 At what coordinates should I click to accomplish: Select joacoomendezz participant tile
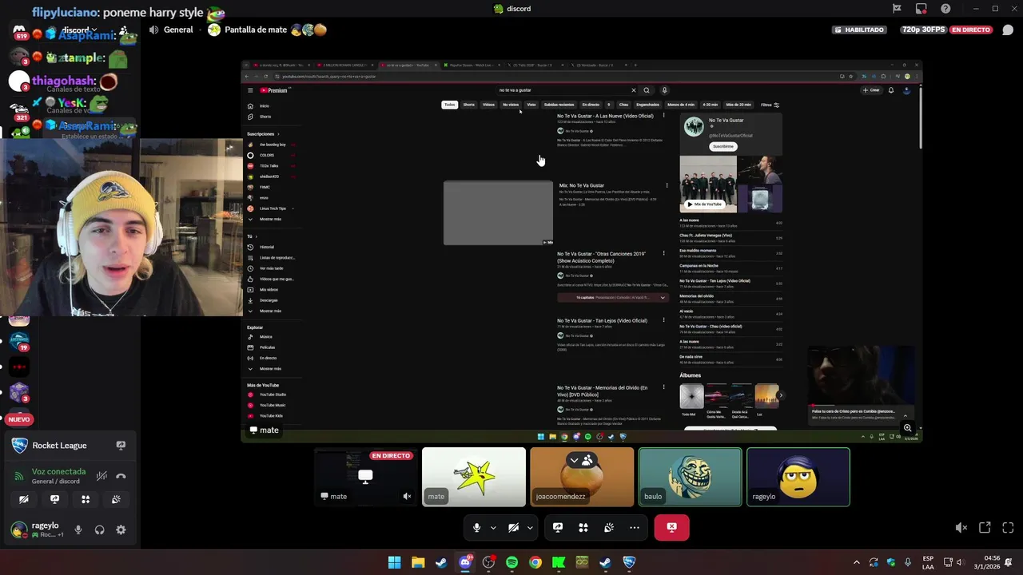click(582, 477)
